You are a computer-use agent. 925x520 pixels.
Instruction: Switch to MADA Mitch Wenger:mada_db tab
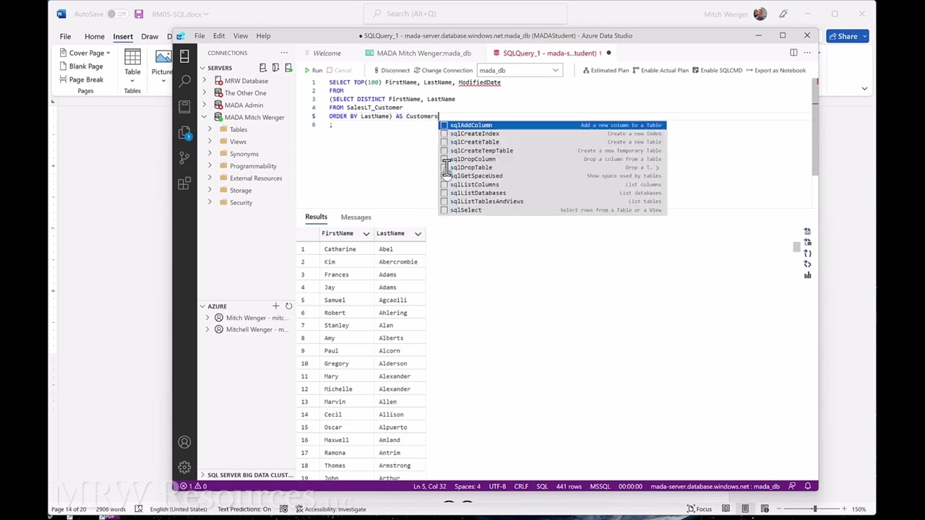coord(423,53)
